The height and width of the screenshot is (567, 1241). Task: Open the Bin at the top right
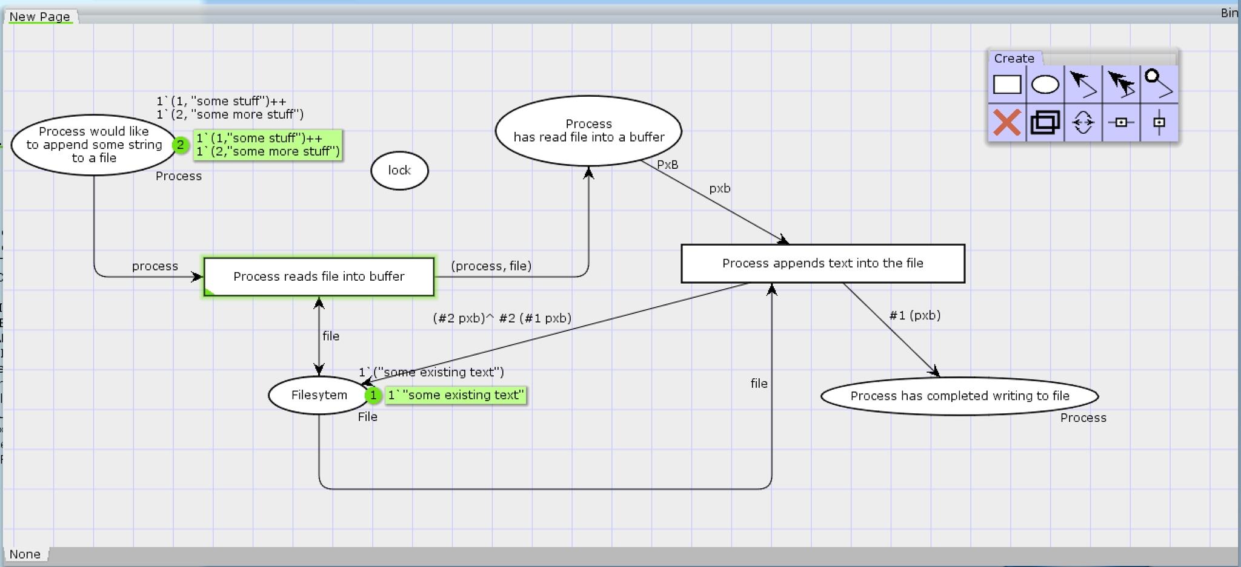(1231, 11)
